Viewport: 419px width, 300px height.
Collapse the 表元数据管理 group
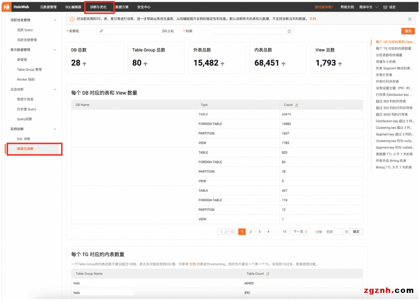(55, 50)
